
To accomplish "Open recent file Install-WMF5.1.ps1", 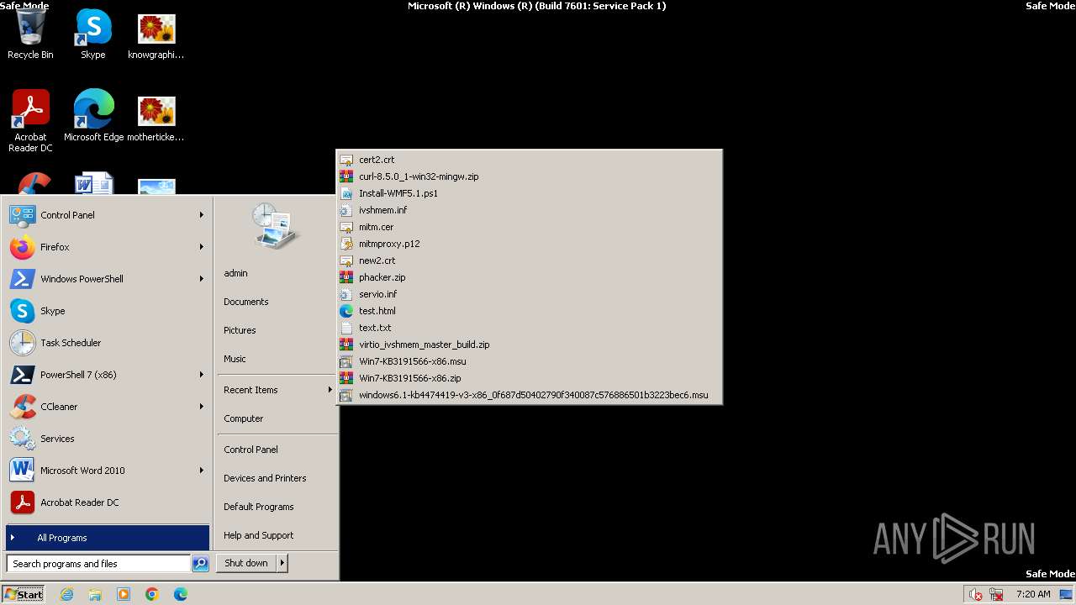I will 529,193.
